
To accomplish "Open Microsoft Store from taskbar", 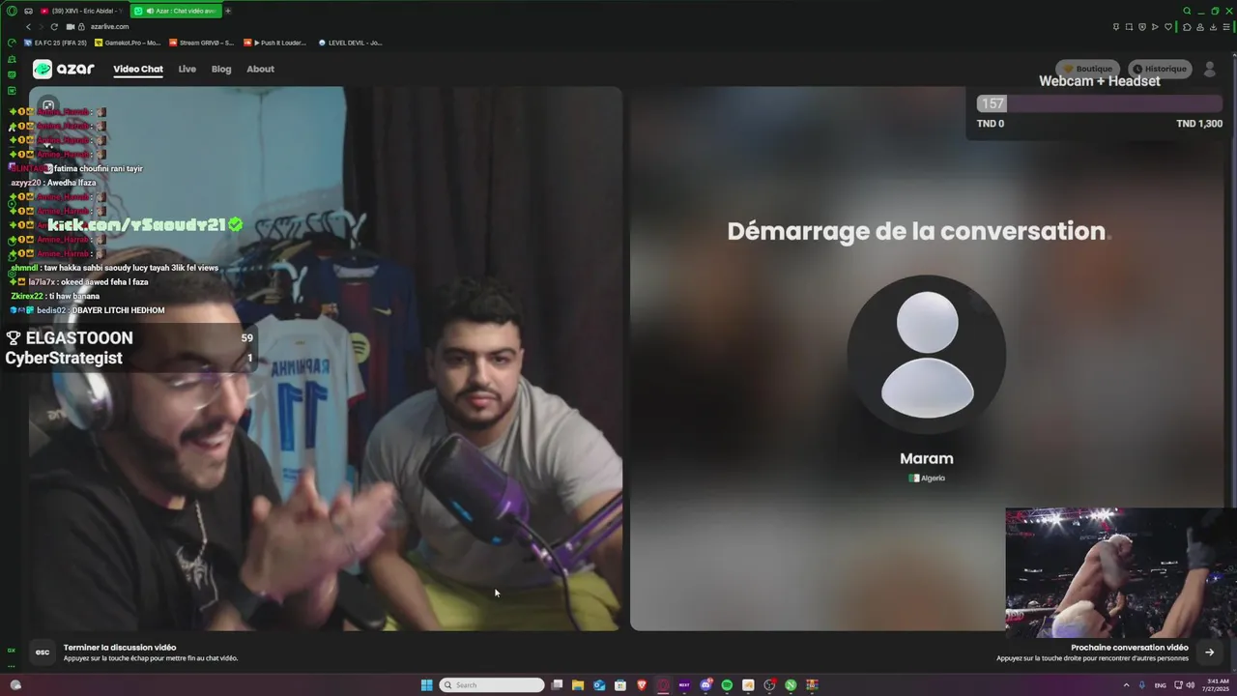I will click(620, 685).
